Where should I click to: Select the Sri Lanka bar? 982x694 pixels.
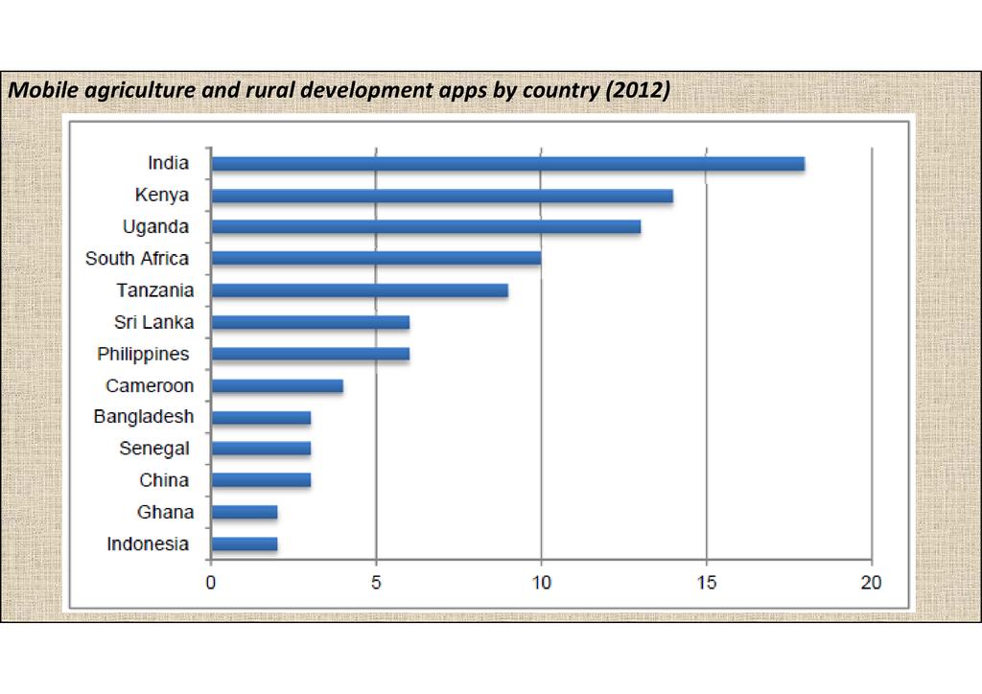[x=310, y=322]
